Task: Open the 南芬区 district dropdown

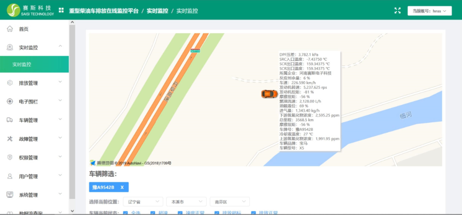Action: coord(229,201)
